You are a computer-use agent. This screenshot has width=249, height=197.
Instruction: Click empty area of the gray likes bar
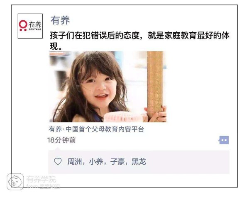tap(188, 162)
